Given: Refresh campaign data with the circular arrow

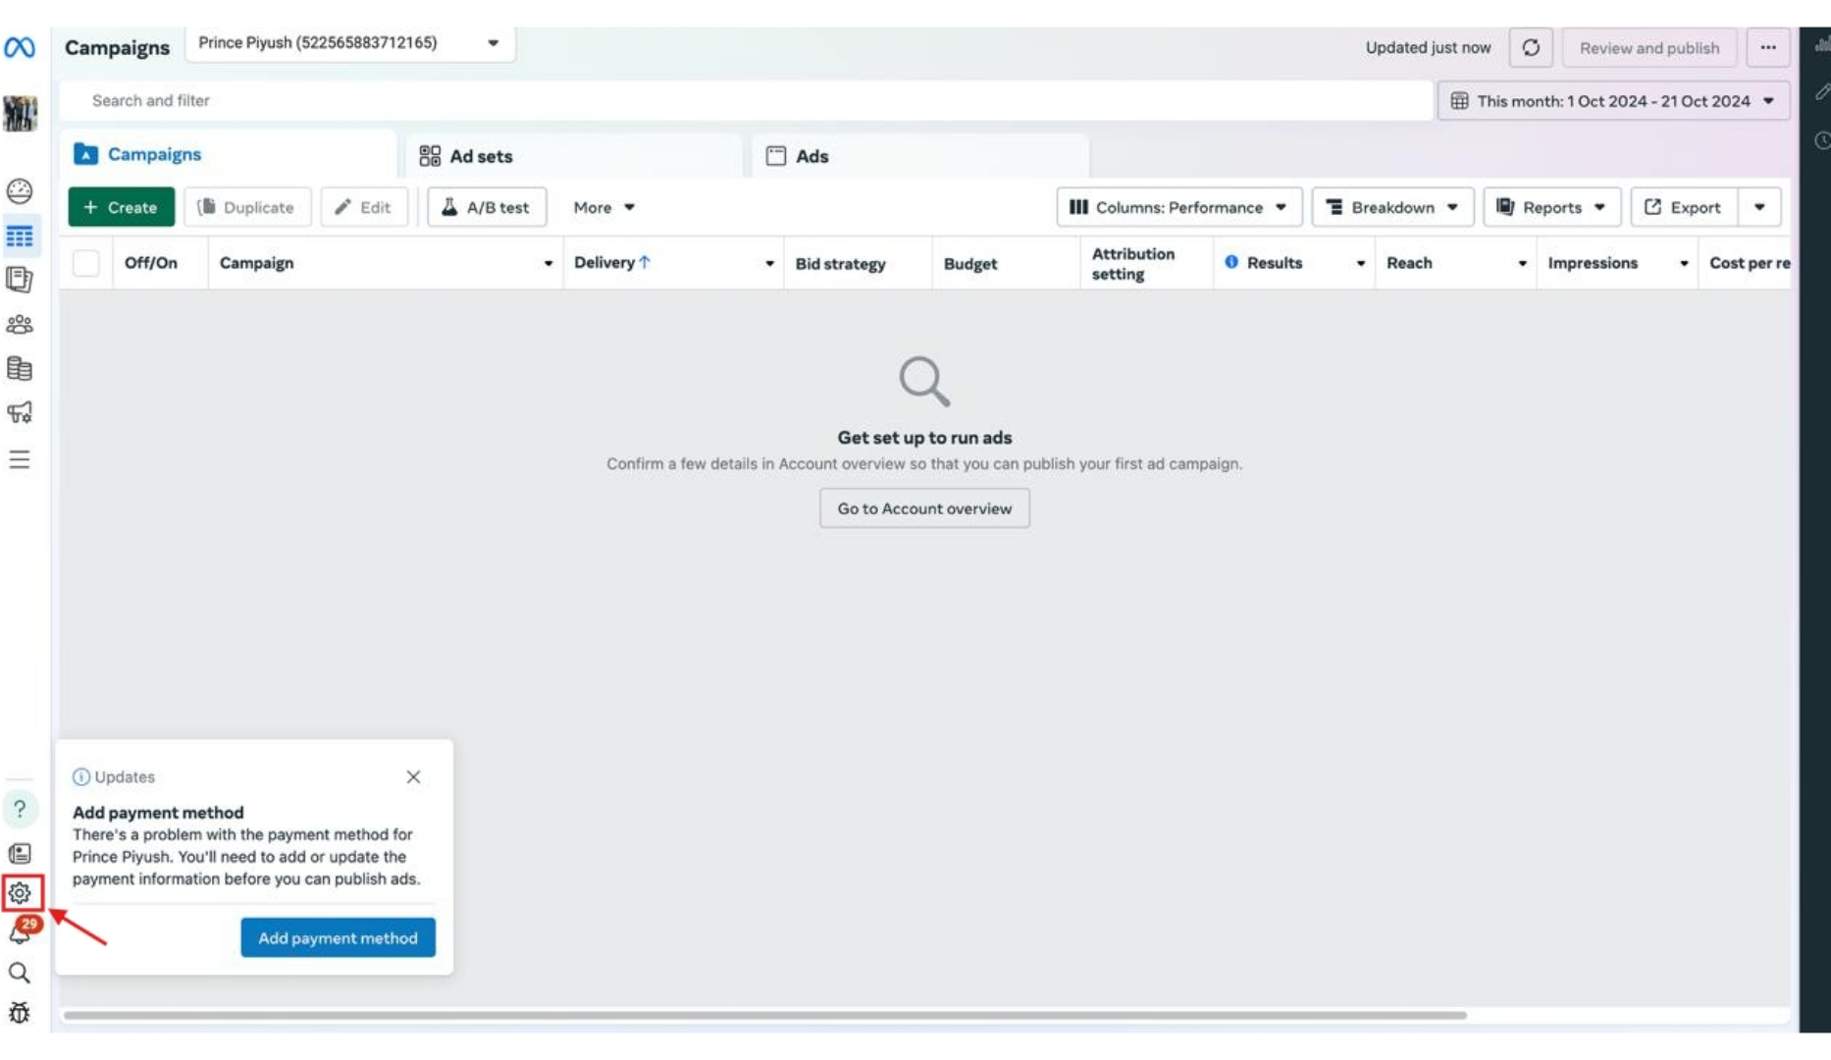Looking at the screenshot, I should [1531, 47].
